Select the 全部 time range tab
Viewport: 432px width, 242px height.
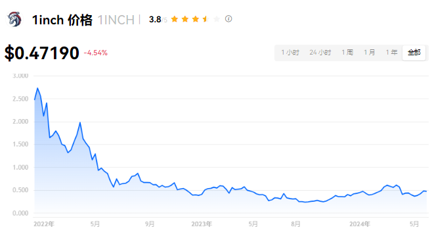[414, 53]
